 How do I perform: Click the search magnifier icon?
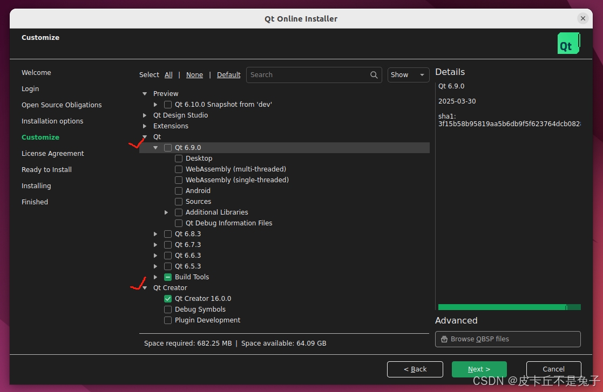(374, 75)
